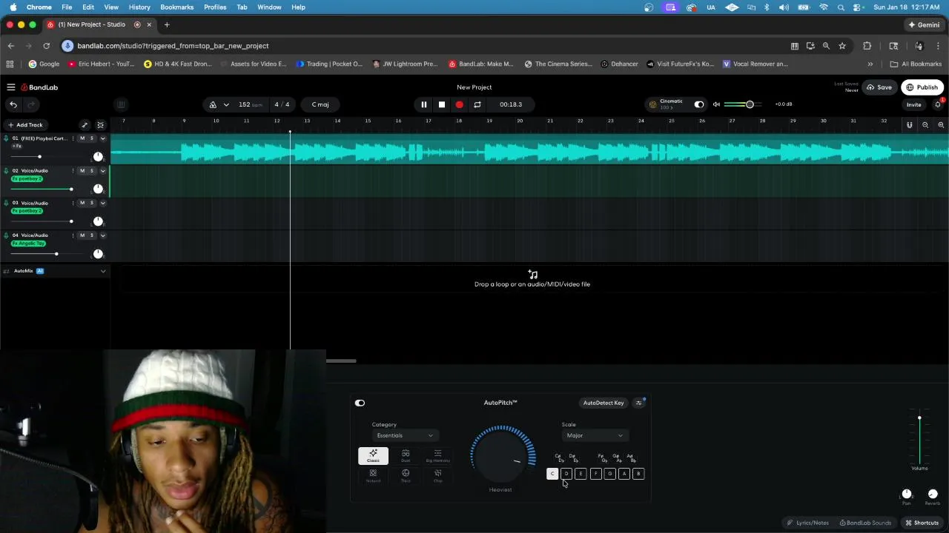
Task: Click the master volume speaker icon
Action: [716, 104]
